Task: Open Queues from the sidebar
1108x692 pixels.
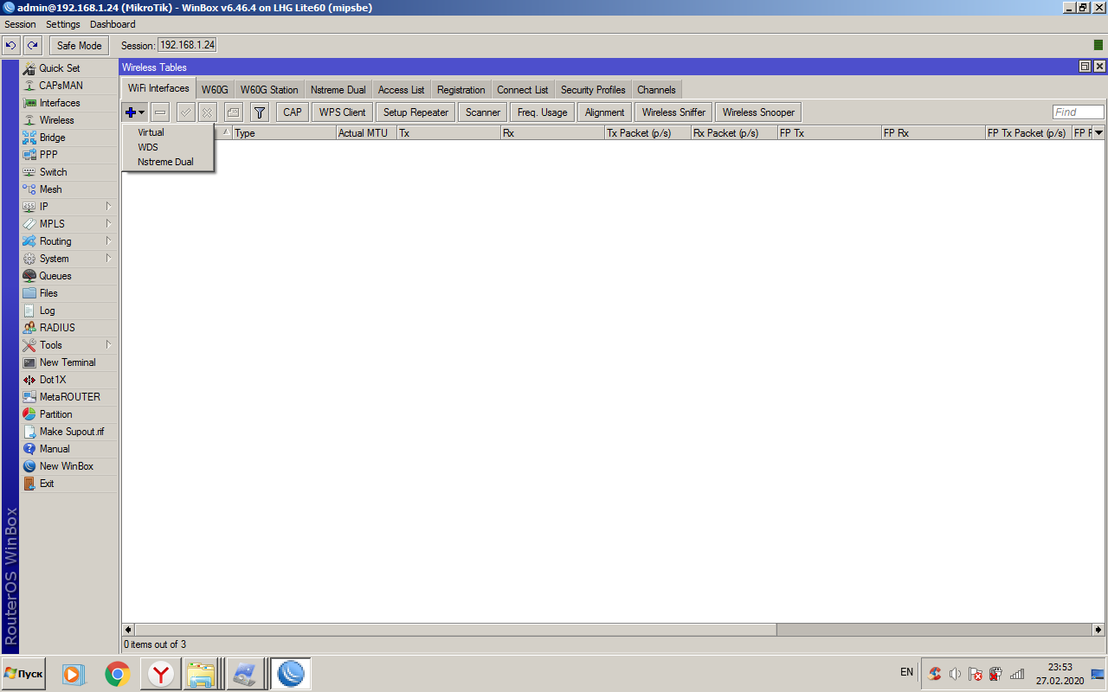Action: coord(68,276)
